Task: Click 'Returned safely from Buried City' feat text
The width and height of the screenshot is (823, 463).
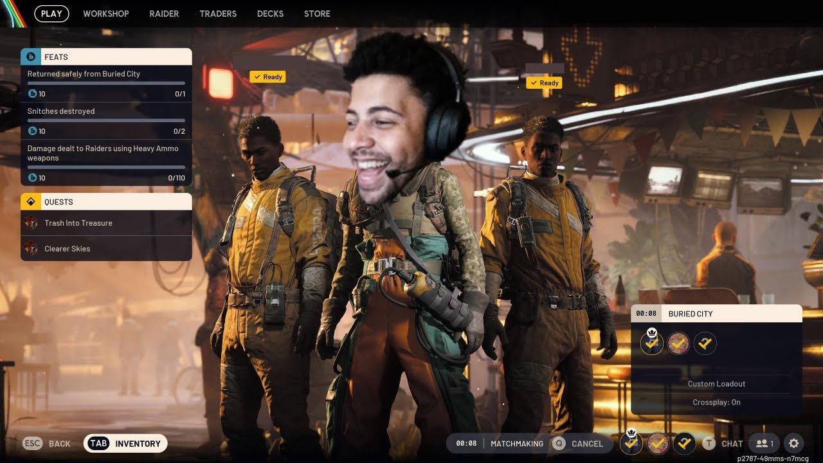Action: (x=84, y=74)
